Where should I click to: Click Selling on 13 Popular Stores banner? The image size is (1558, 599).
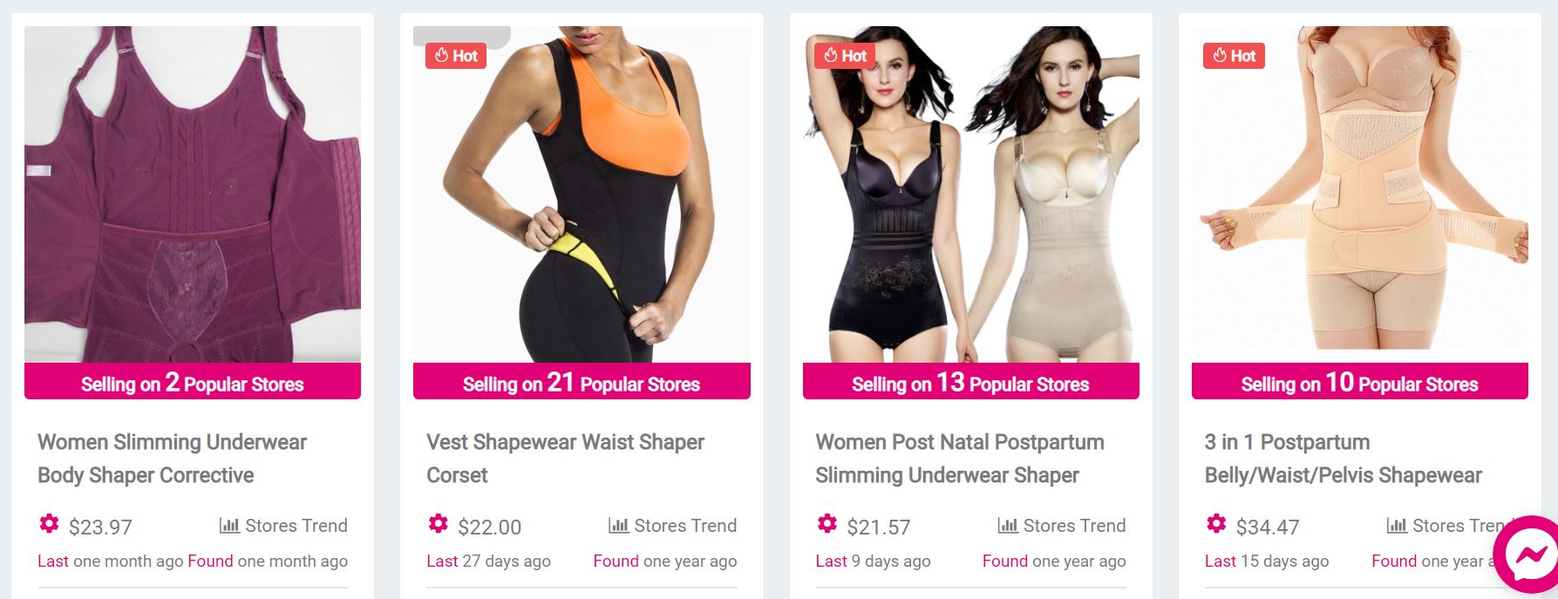coord(970,382)
